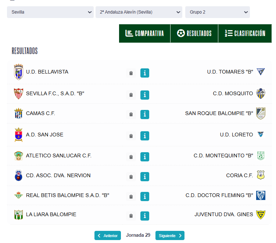
Task: Switch to the Resultados tab
Action: (x=194, y=33)
